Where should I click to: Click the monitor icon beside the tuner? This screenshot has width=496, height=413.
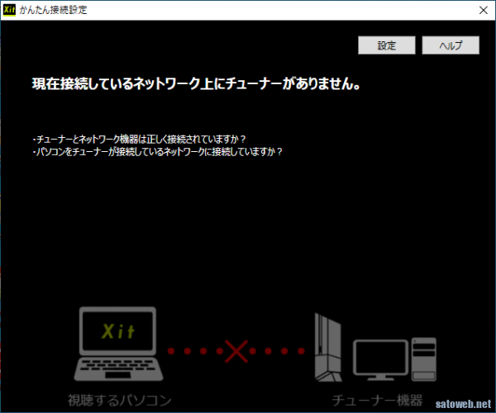(x=381, y=359)
